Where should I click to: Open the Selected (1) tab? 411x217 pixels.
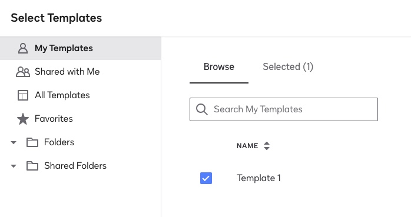[x=288, y=67]
